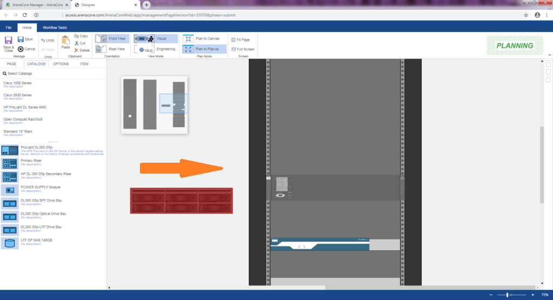Open the File ribbon tab
Viewport: 553px width, 300px height.
coord(9,28)
